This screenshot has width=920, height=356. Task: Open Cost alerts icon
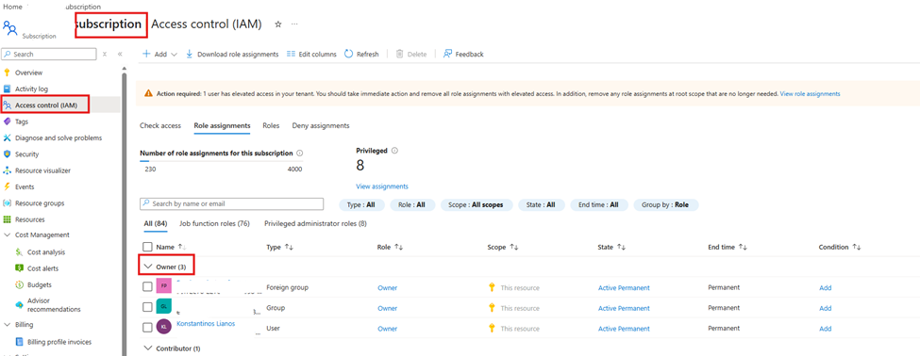click(19, 268)
